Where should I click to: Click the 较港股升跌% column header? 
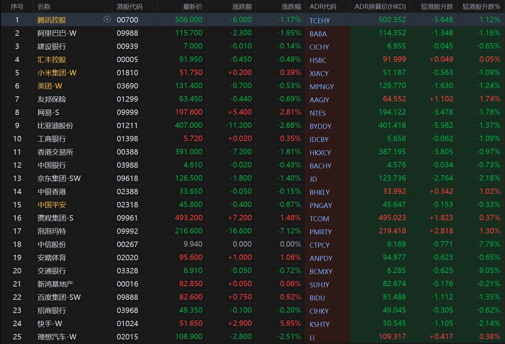[x=481, y=6]
